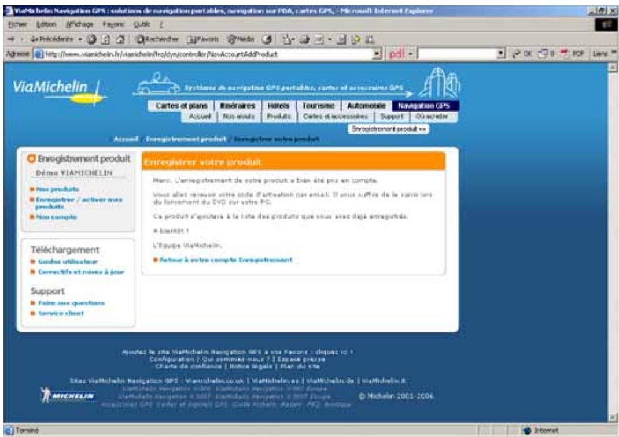Open the dropdown arrow beside Edit icon
Image resolution: width=619 pixels, height=437 pixels.
[330, 39]
